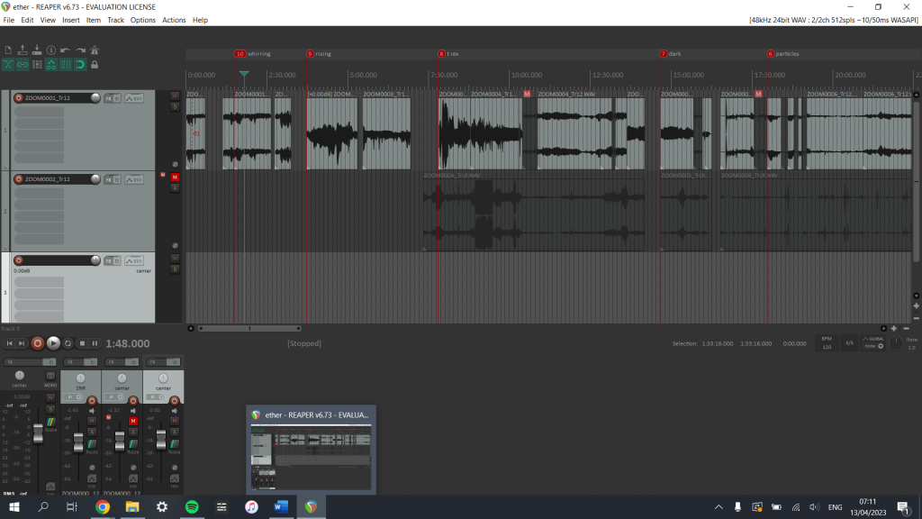Open the Options menu
Viewport: 922px width, 519px height.
point(143,20)
